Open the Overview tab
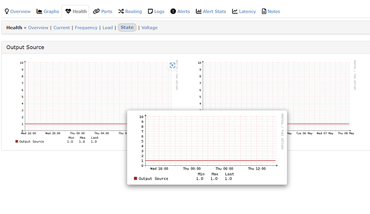This screenshot has height=214, width=370. click(18, 11)
